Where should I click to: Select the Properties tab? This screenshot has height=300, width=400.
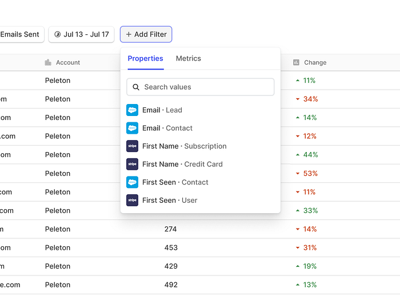pos(145,59)
